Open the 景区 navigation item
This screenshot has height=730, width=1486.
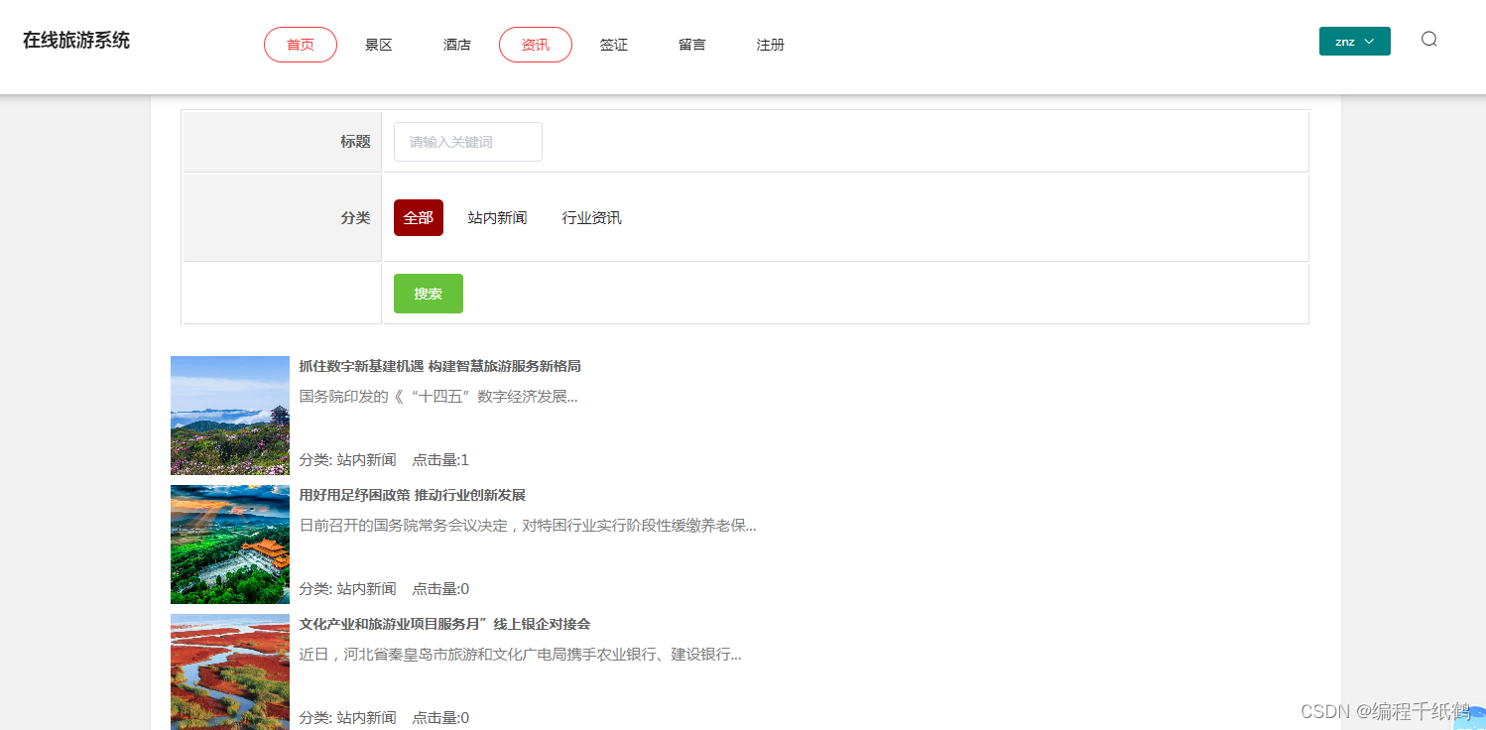tap(378, 45)
